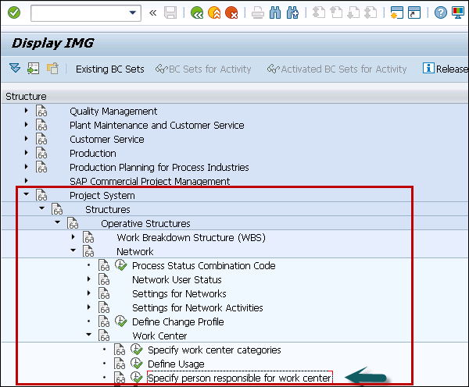The width and height of the screenshot is (469, 387).
Task: Collapse the Project System node
Action: (x=27, y=196)
